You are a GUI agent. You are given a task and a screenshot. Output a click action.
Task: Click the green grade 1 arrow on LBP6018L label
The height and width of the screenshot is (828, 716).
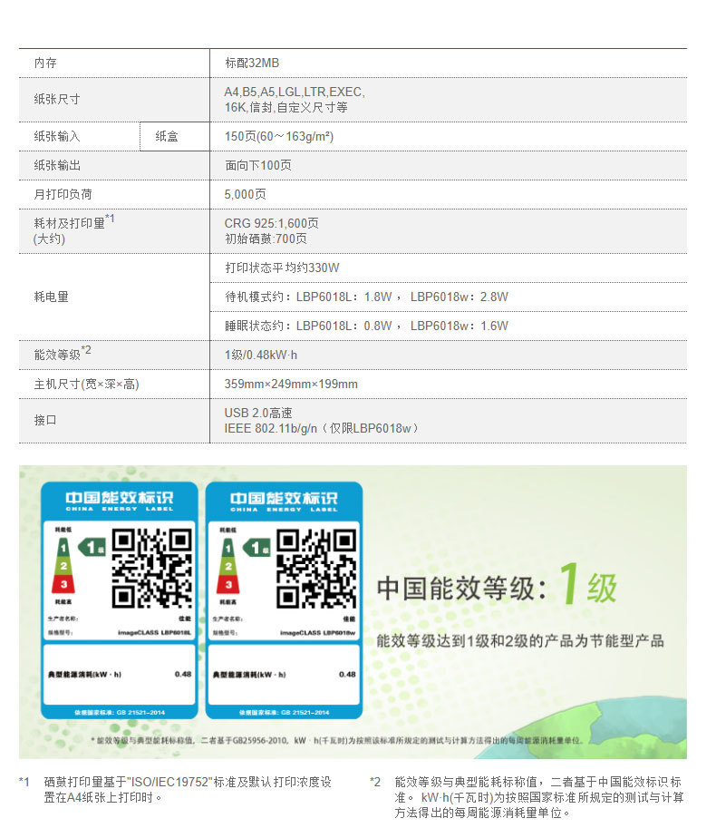(x=92, y=548)
